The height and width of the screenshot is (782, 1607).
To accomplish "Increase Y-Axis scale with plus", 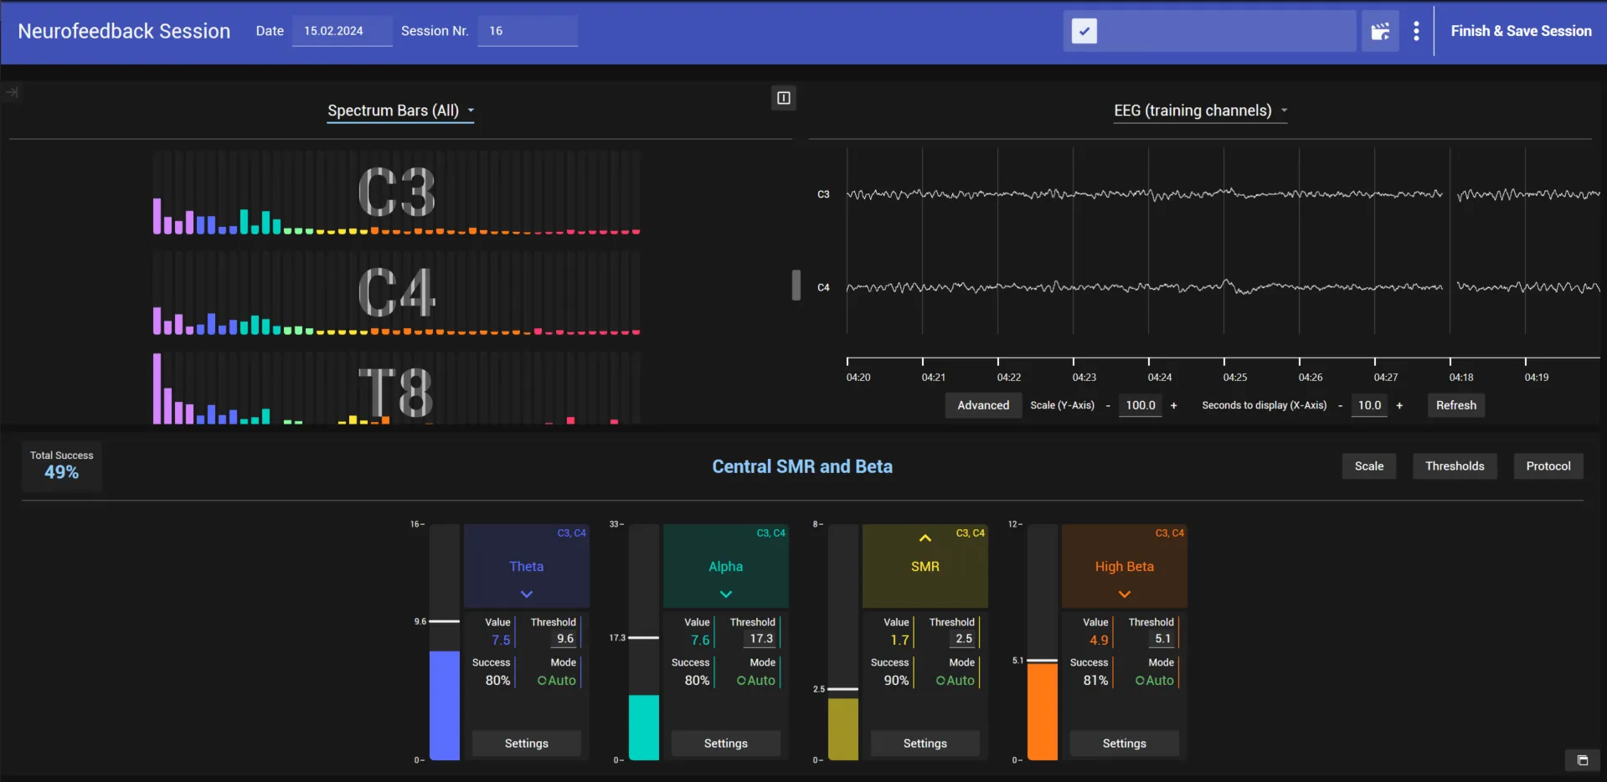I will [x=1173, y=406].
